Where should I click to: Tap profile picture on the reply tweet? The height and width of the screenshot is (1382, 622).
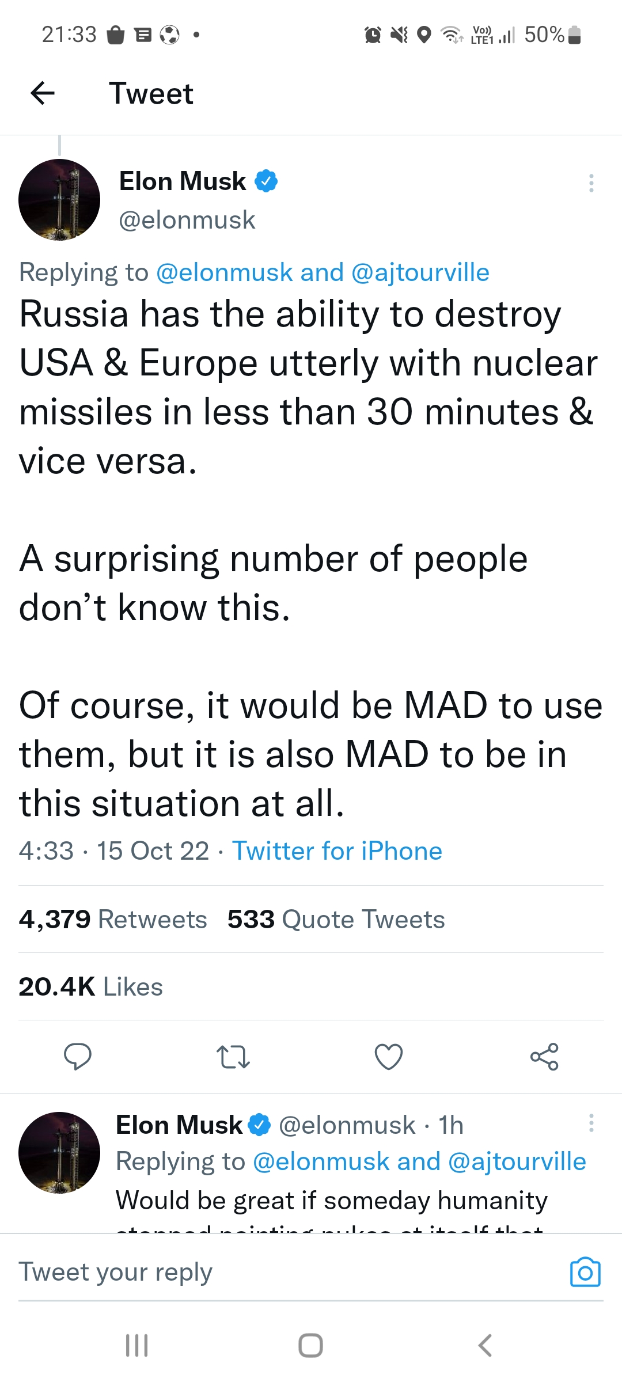pos(59,1152)
